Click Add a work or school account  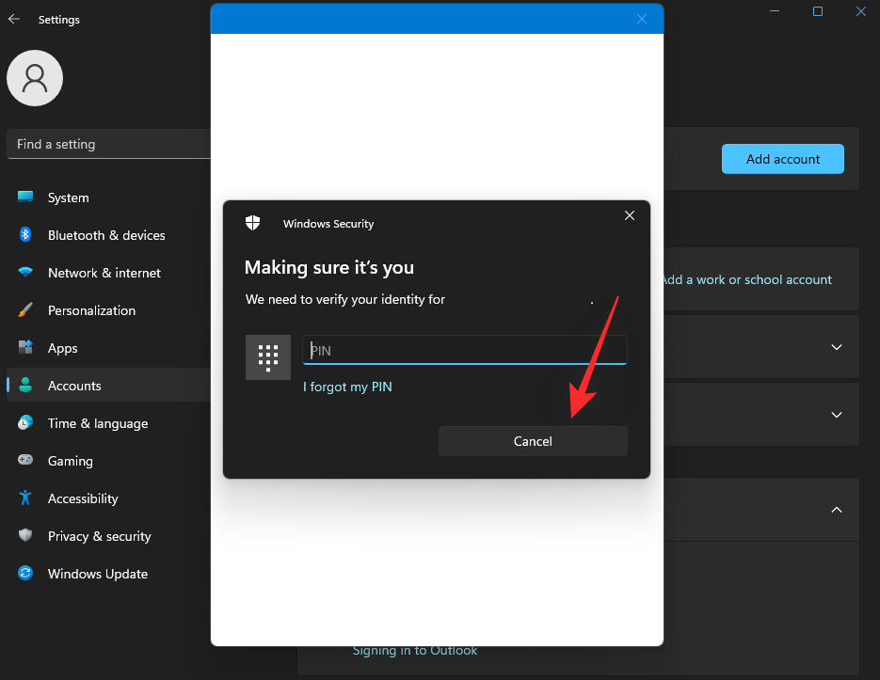[746, 279]
